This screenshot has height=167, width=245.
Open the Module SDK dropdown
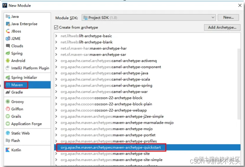click(x=149, y=18)
